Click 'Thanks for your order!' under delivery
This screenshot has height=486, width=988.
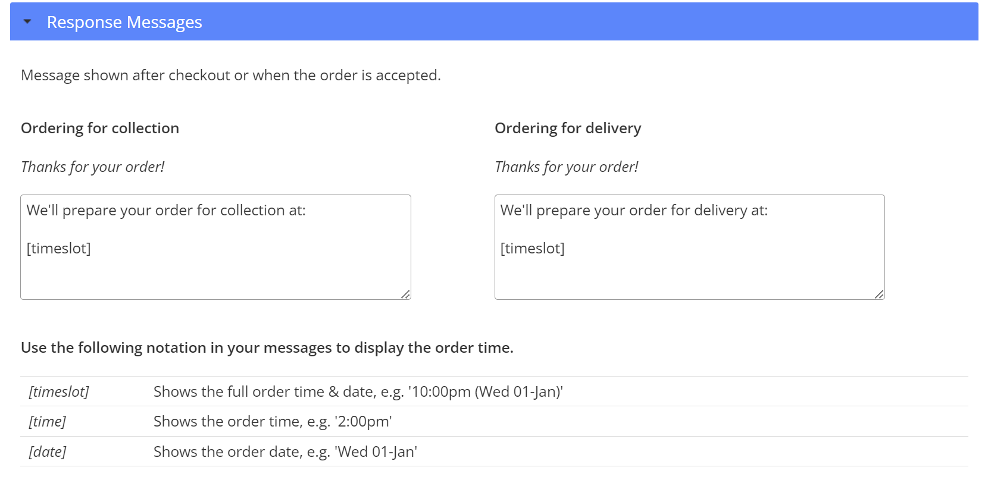click(567, 167)
